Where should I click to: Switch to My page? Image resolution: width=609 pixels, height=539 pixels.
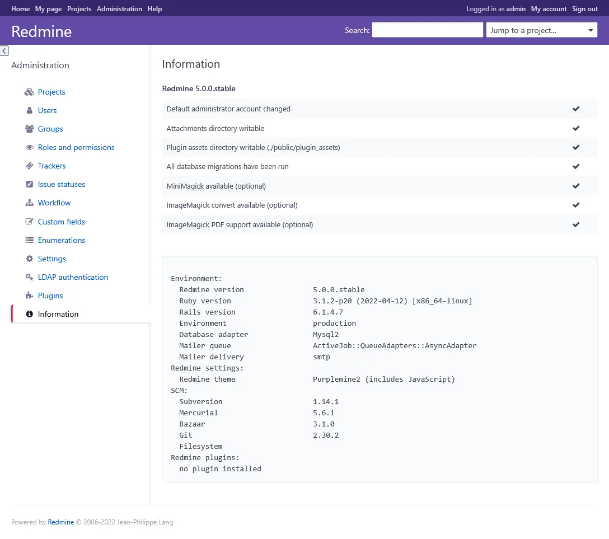pyautogui.click(x=48, y=8)
